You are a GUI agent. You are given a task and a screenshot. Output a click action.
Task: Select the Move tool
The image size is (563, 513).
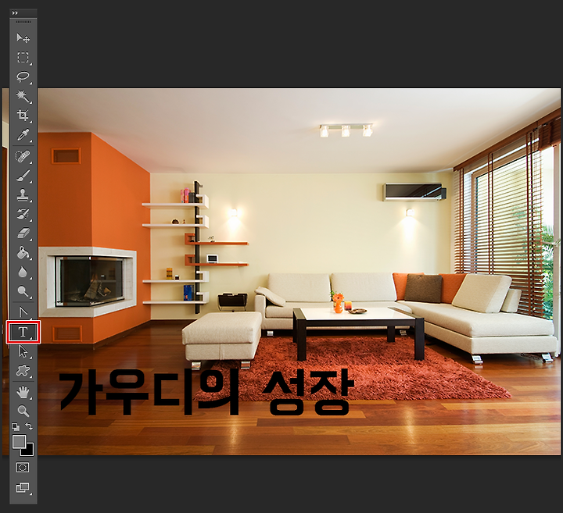pos(23,37)
